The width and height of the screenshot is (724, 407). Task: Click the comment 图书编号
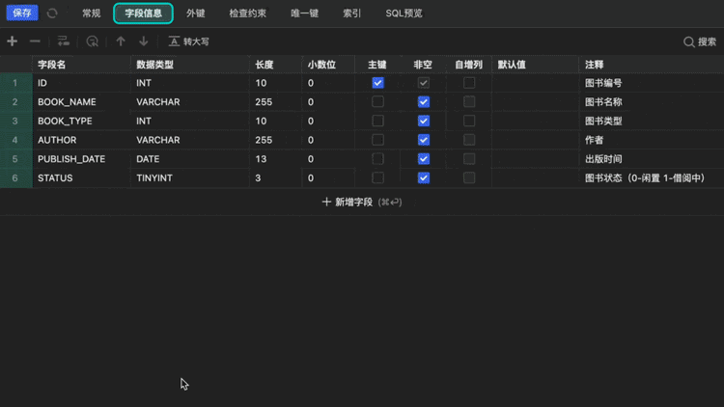click(x=603, y=83)
